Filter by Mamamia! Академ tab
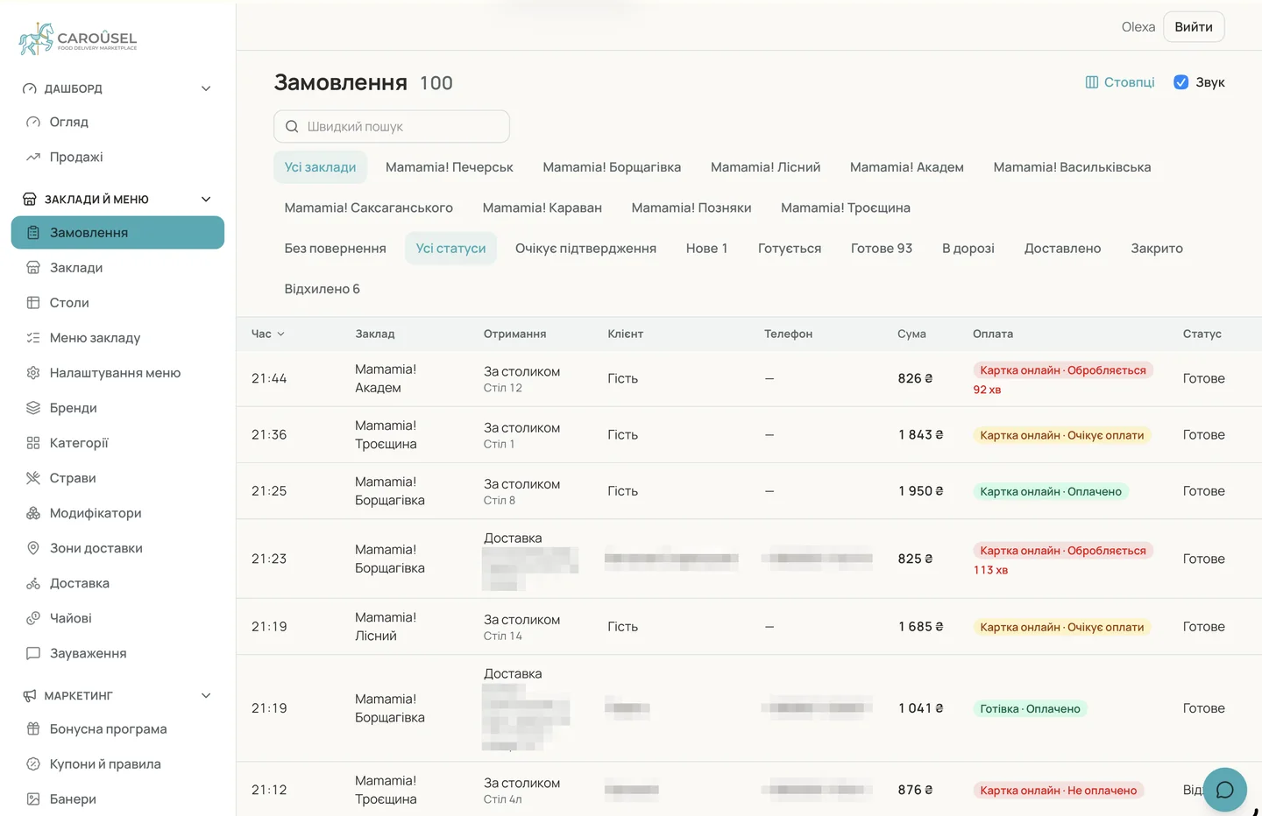 [907, 167]
